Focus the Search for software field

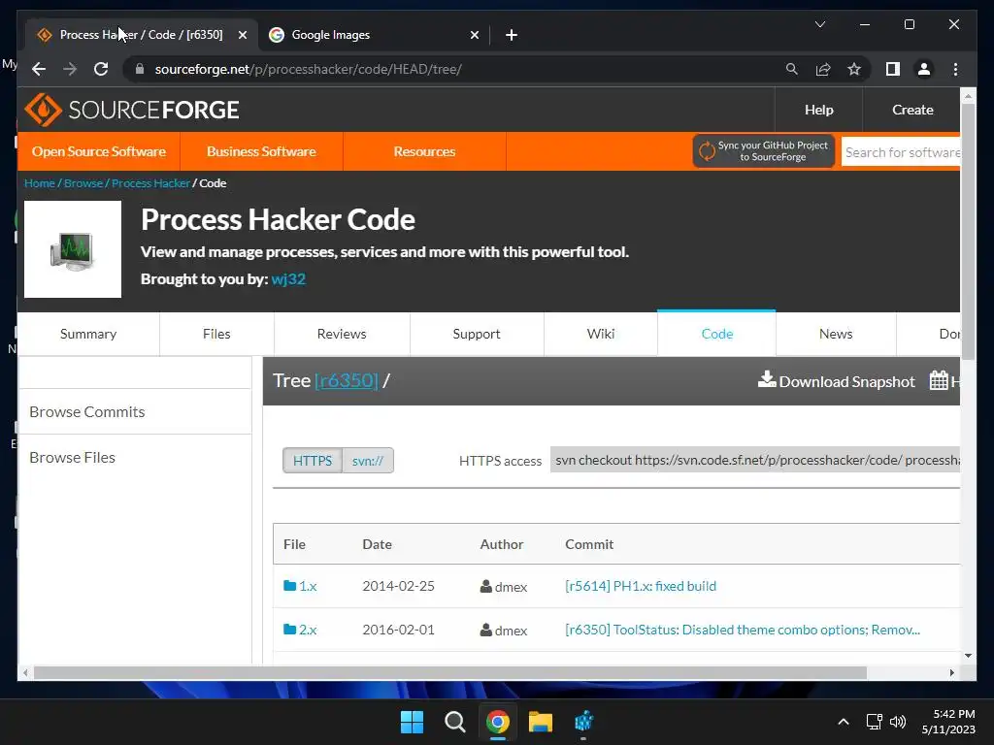click(x=901, y=152)
